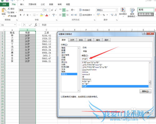
Task: Apply middle vertical alignment
Action: point(64,10)
